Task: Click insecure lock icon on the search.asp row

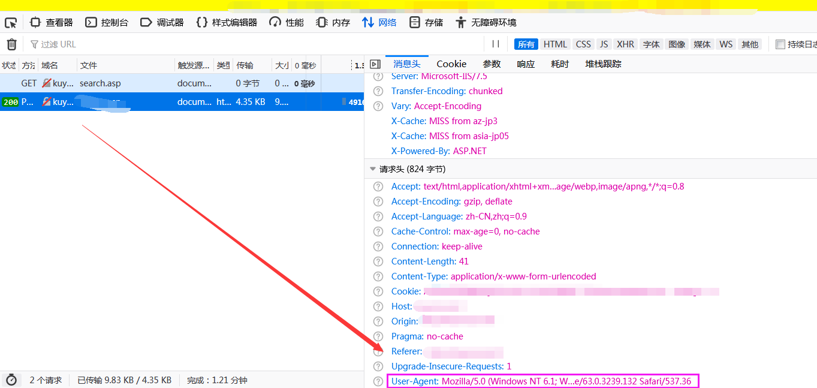Action: pos(46,83)
